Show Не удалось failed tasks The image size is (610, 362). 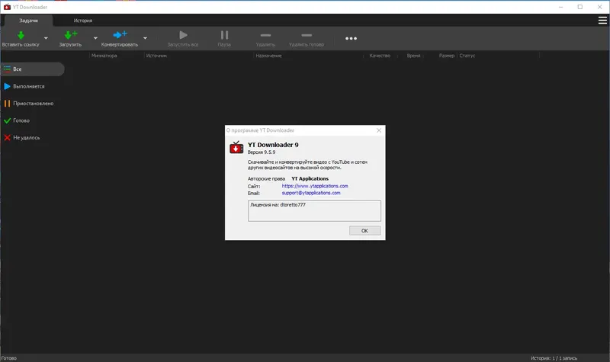click(x=22, y=138)
